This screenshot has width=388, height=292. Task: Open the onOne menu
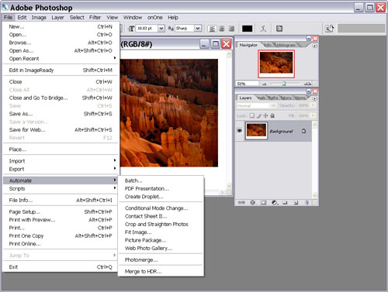coord(154,18)
